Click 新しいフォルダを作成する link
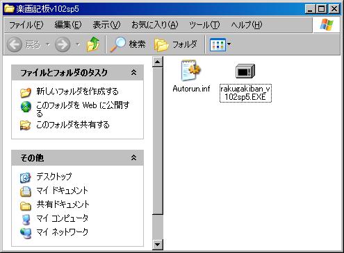Image resolution: width=344 pixels, height=253 pixels. (77, 91)
